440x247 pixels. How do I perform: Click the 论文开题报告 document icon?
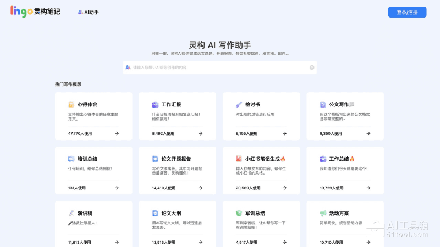155,159
